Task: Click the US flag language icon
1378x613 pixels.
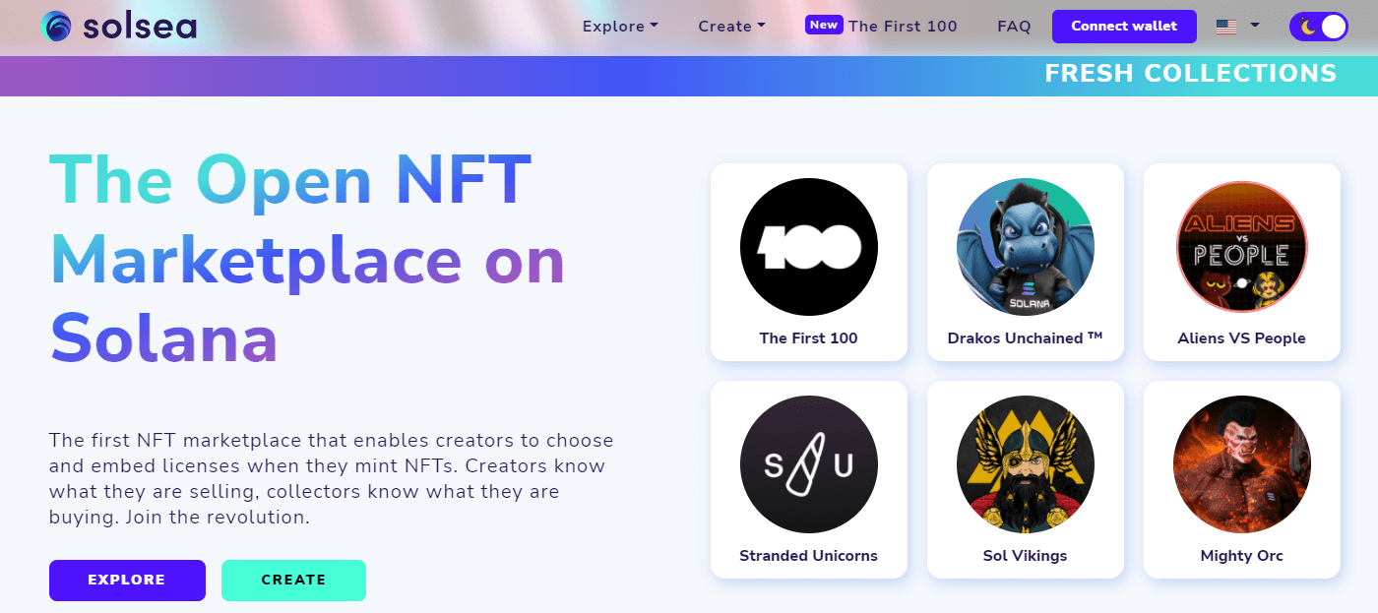Action: coord(1225,27)
